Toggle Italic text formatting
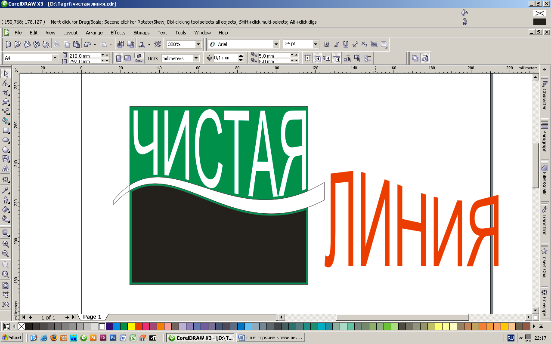This screenshot has width=551, height=344. (336, 44)
